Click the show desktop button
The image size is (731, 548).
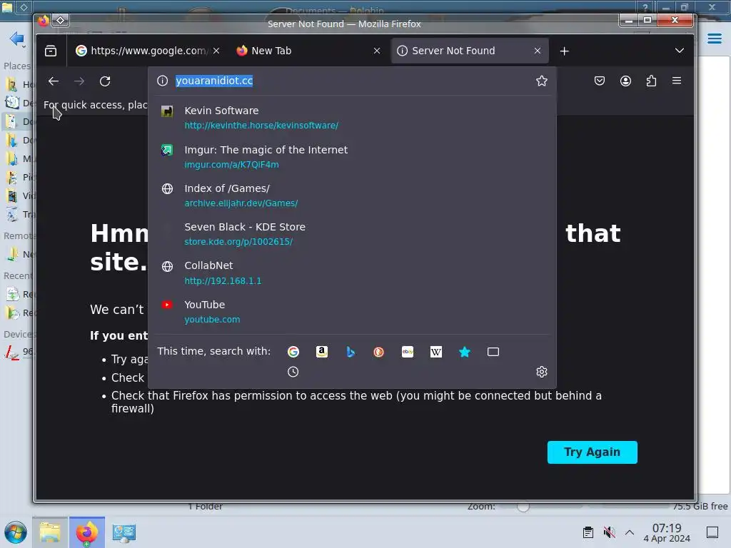point(712,532)
